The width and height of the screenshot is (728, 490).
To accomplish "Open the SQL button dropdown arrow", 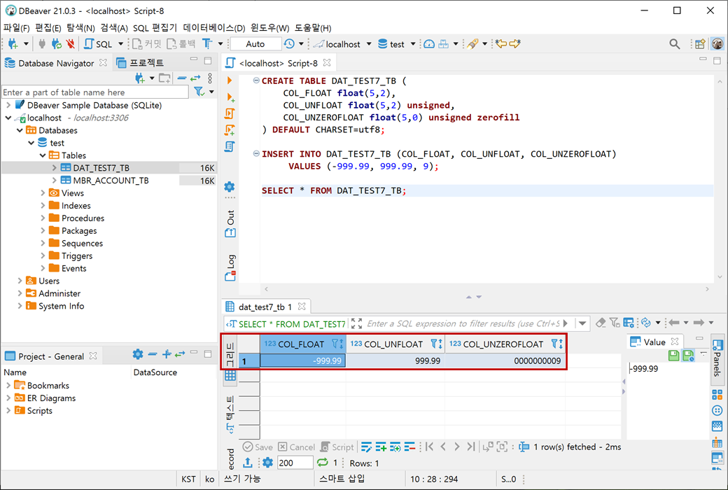I will [x=120, y=44].
